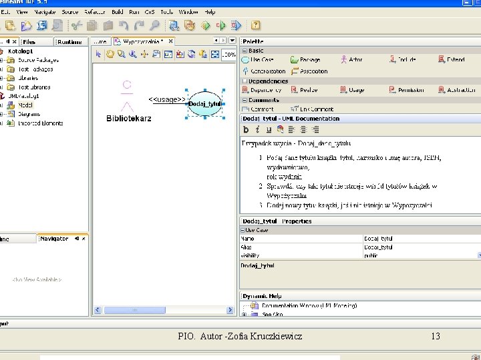Pick Link Comment from the palette

(x=312, y=109)
